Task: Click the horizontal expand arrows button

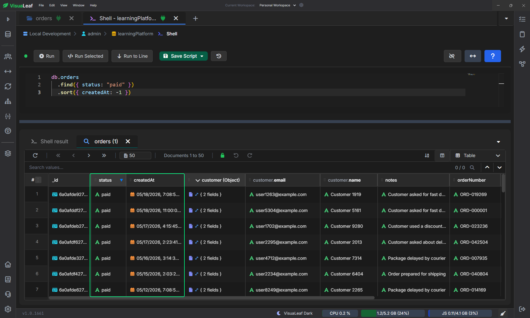Action: coord(473,56)
